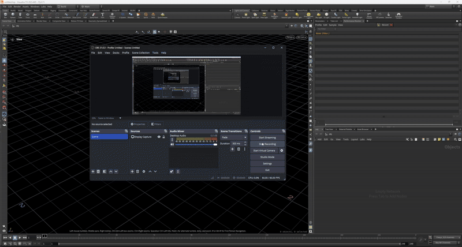Toggle Display Capture visibility eye
This screenshot has height=247, width=462.
[x=159, y=137]
